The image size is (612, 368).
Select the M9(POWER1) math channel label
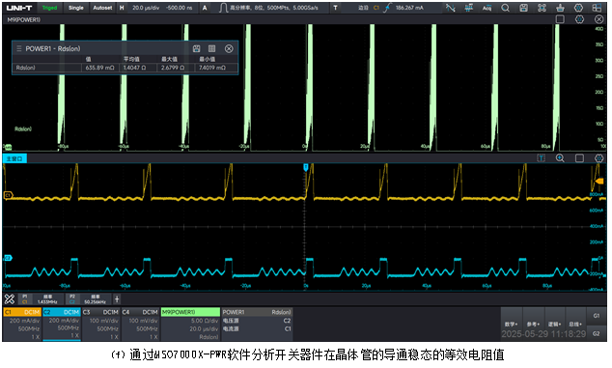190,312
